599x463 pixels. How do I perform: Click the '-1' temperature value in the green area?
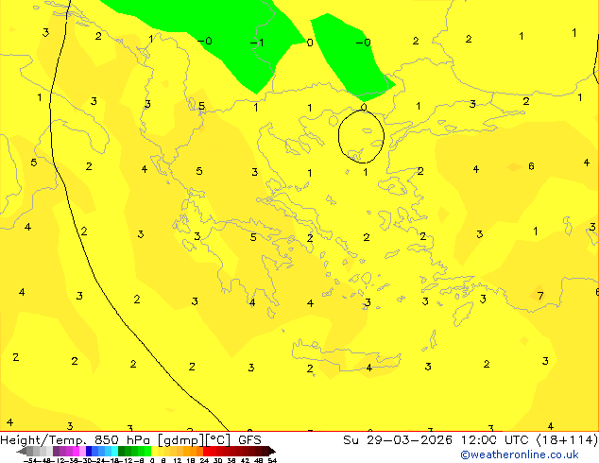coord(257,42)
